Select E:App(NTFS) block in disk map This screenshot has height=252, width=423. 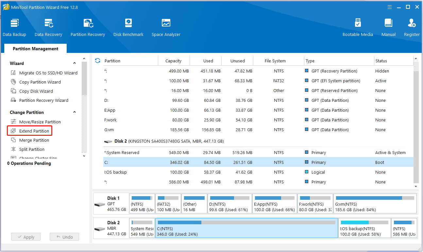click(275, 204)
